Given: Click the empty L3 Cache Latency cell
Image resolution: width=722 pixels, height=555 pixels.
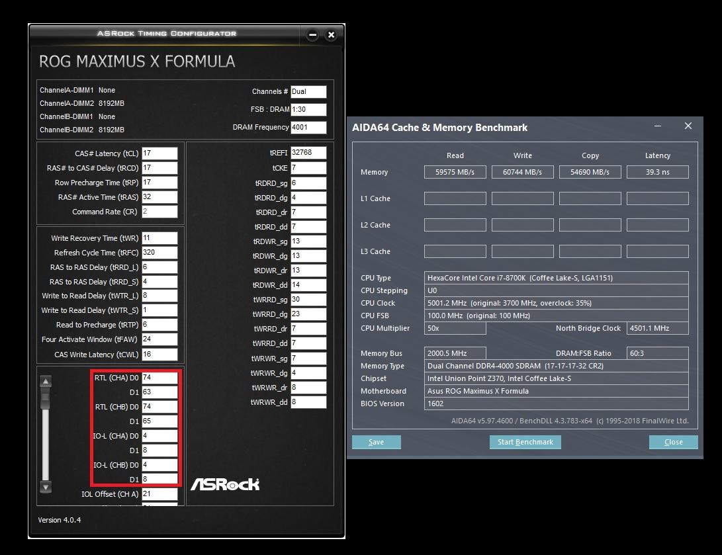Looking at the screenshot, I should (658, 251).
